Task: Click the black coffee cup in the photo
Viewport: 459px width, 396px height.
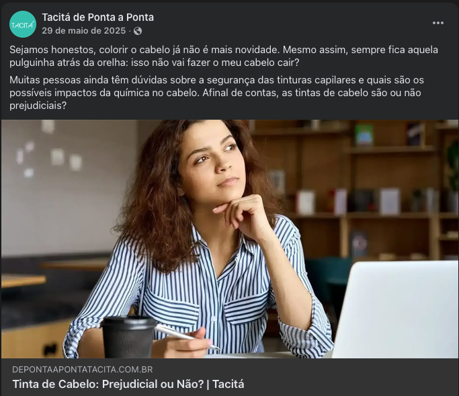Action: pyautogui.click(x=128, y=337)
